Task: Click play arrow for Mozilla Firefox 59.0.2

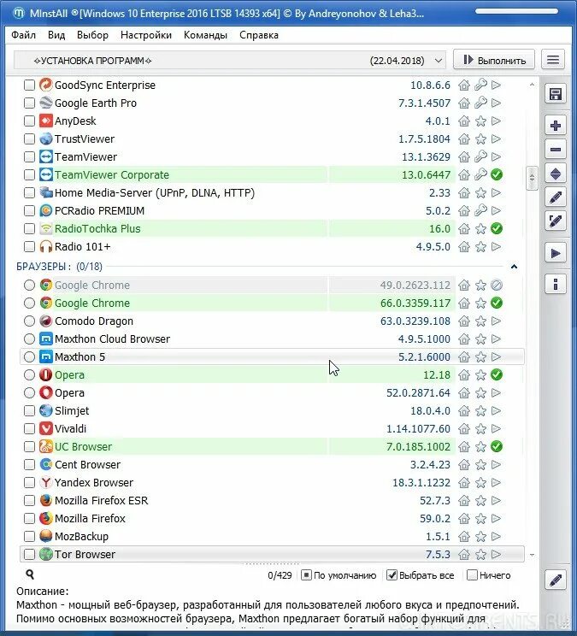Action: (x=496, y=518)
